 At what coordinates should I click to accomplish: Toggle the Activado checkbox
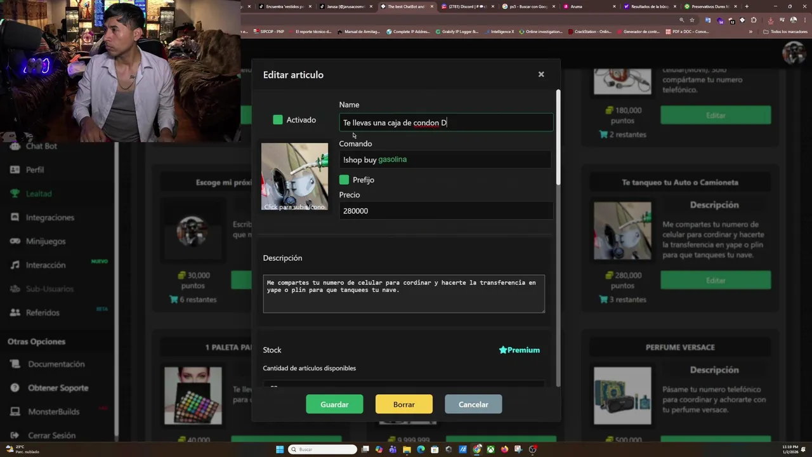[x=278, y=119]
